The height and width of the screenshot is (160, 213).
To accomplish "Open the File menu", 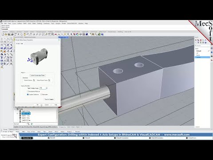I will pyautogui.click(x=2, y=24).
